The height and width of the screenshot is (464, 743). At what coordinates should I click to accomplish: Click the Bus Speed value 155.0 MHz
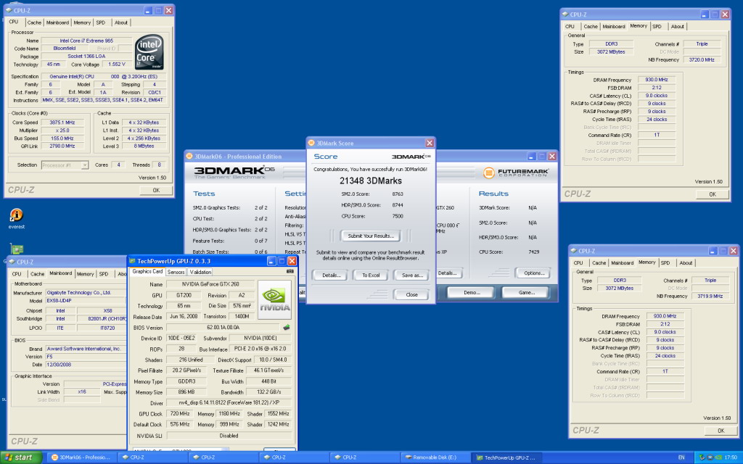click(x=62, y=138)
